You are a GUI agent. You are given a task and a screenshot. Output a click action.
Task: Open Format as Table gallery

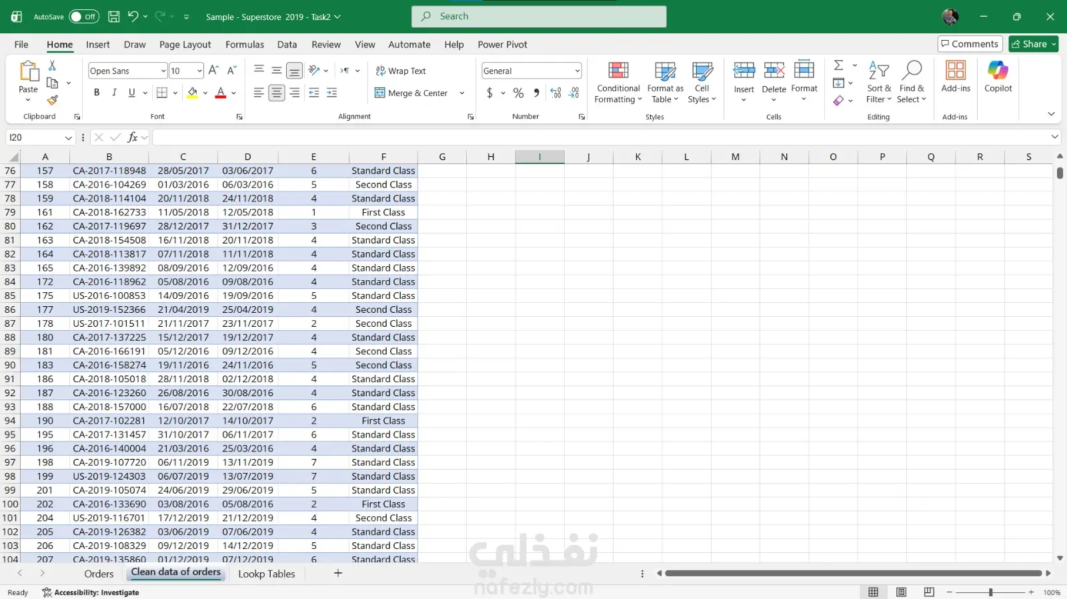pyautogui.click(x=665, y=83)
